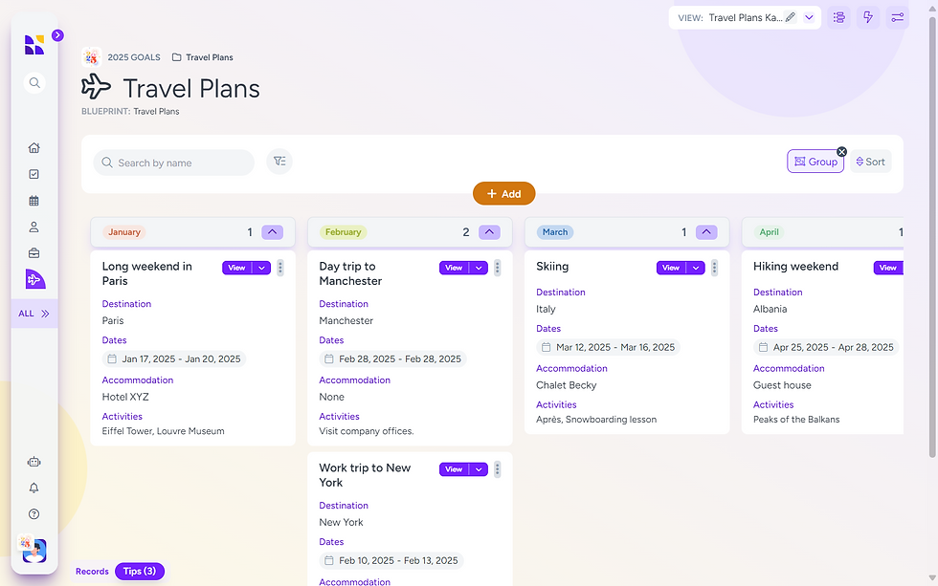Select the February group tag

click(344, 231)
